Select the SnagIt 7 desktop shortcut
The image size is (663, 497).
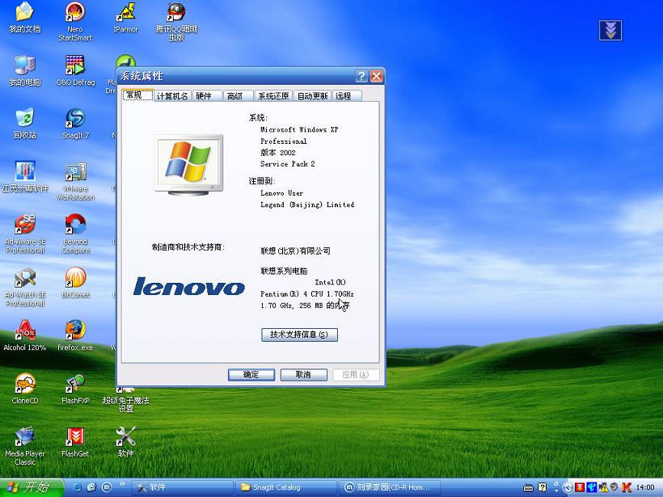(76, 124)
